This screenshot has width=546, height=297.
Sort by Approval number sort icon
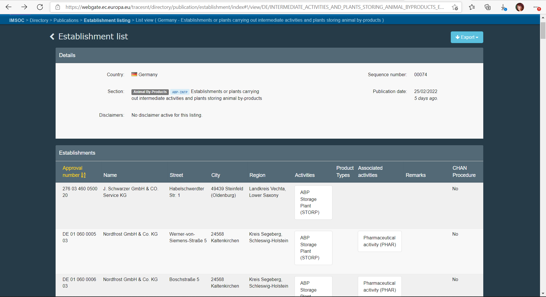coord(83,175)
